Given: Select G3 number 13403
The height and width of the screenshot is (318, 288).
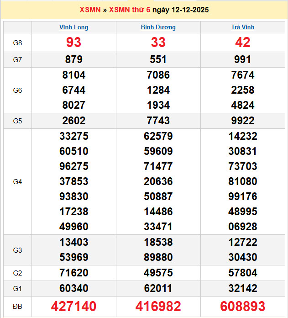Looking at the screenshot, I should point(73,242).
